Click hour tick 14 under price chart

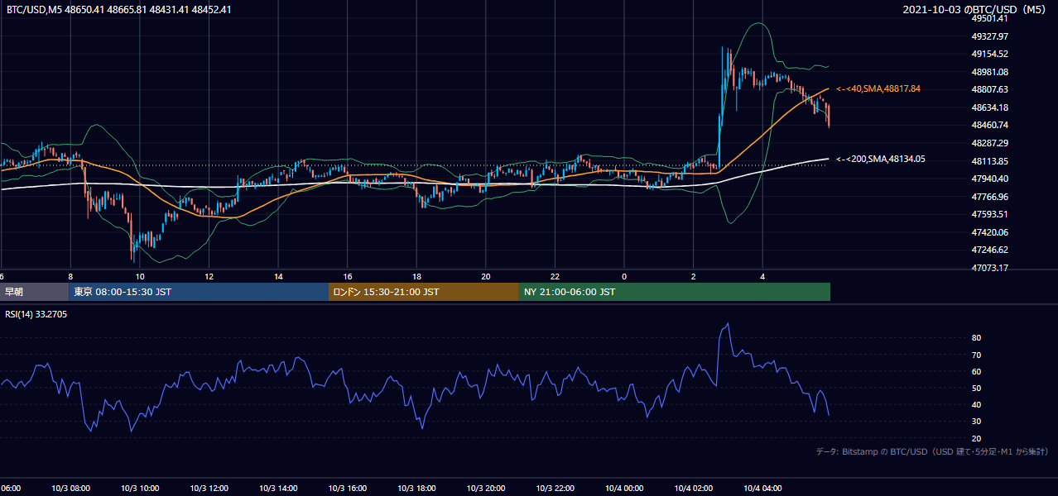point(279,277)
